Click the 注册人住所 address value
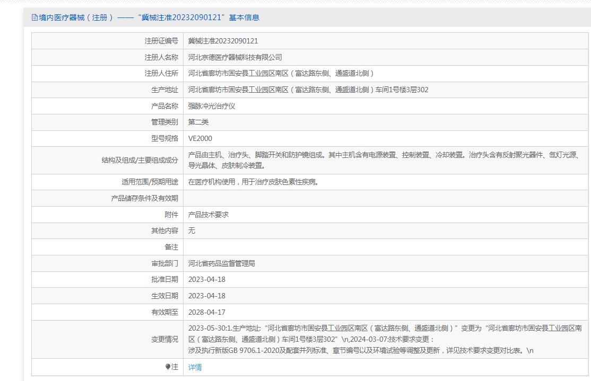This screenshot has height=381, width=591. [281, 73]
